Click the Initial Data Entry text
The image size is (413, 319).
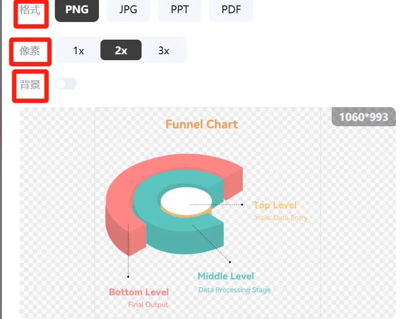(281, 218)
